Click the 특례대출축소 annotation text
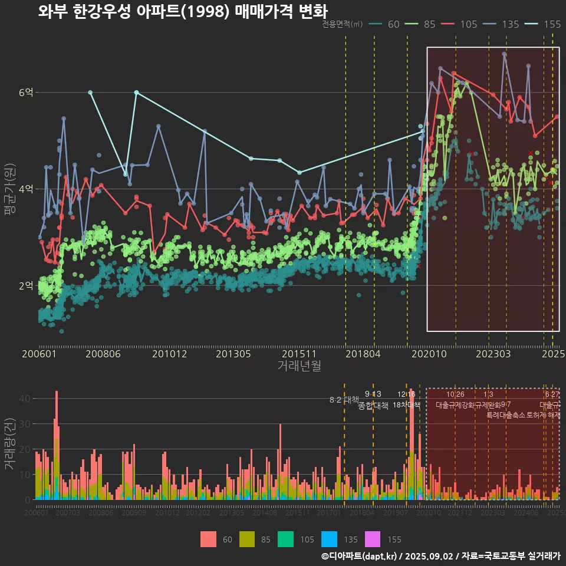The width and height of the screenshot is (566, 566). [x=506, y=415]
